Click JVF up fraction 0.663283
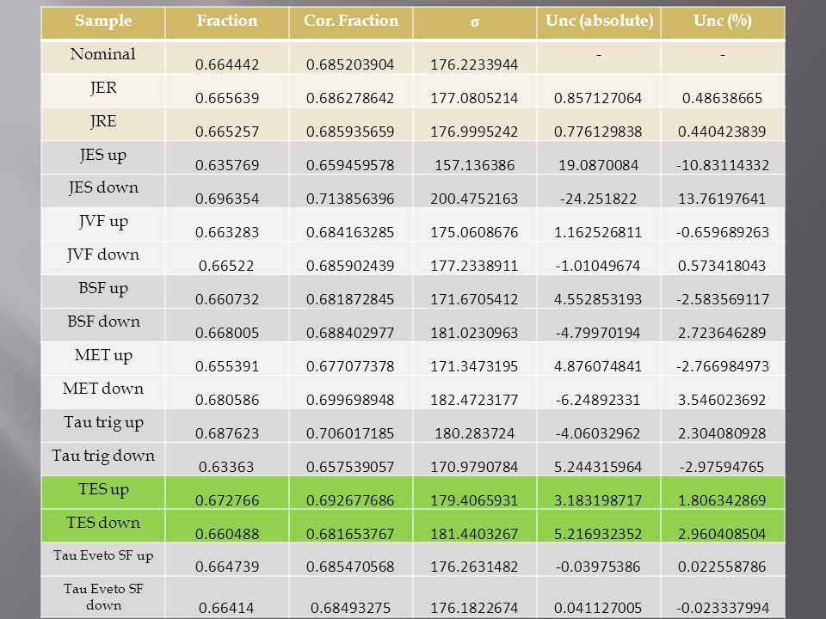The image size is (826, 619). pyautogui.click(x=227, y=232)
